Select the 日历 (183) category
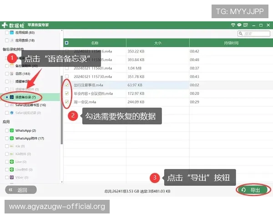Image resolution: width=273 pixels, height=218 pixels. click(x=23, y=74)
